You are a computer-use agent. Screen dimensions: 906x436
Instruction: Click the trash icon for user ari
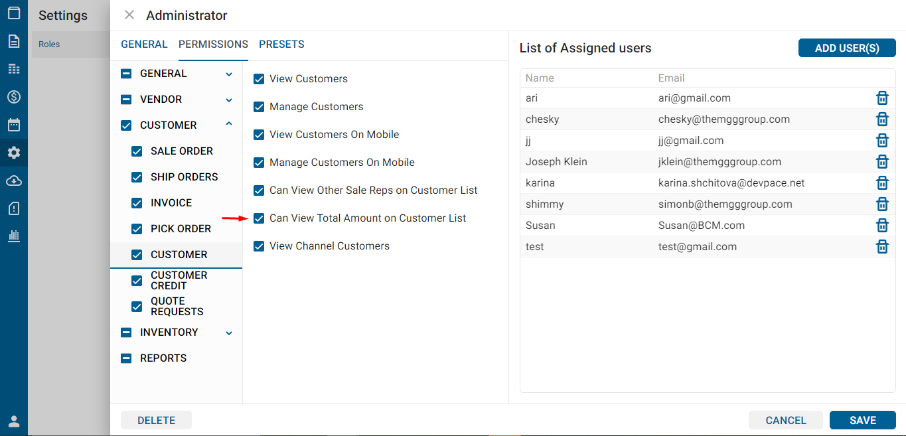point(882,98)
